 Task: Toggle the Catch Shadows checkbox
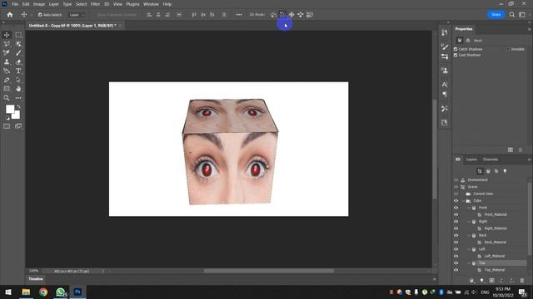[x=456, y=49]
